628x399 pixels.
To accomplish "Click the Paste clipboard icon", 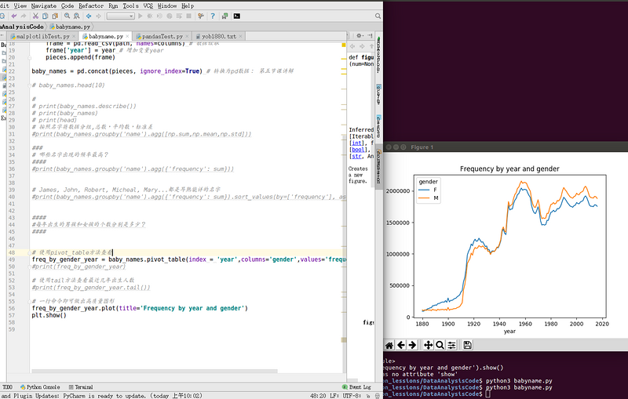I will pos(55,16).
